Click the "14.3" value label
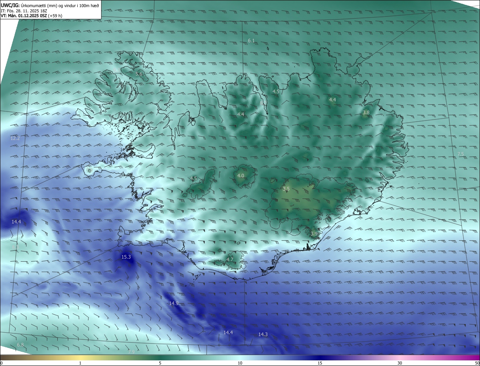480x366 pixels. [263, 334]
